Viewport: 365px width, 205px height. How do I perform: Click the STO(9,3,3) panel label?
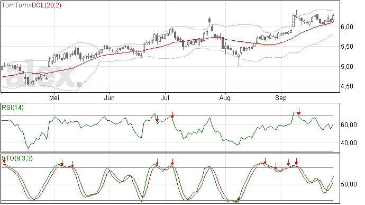tap(17, 158)
